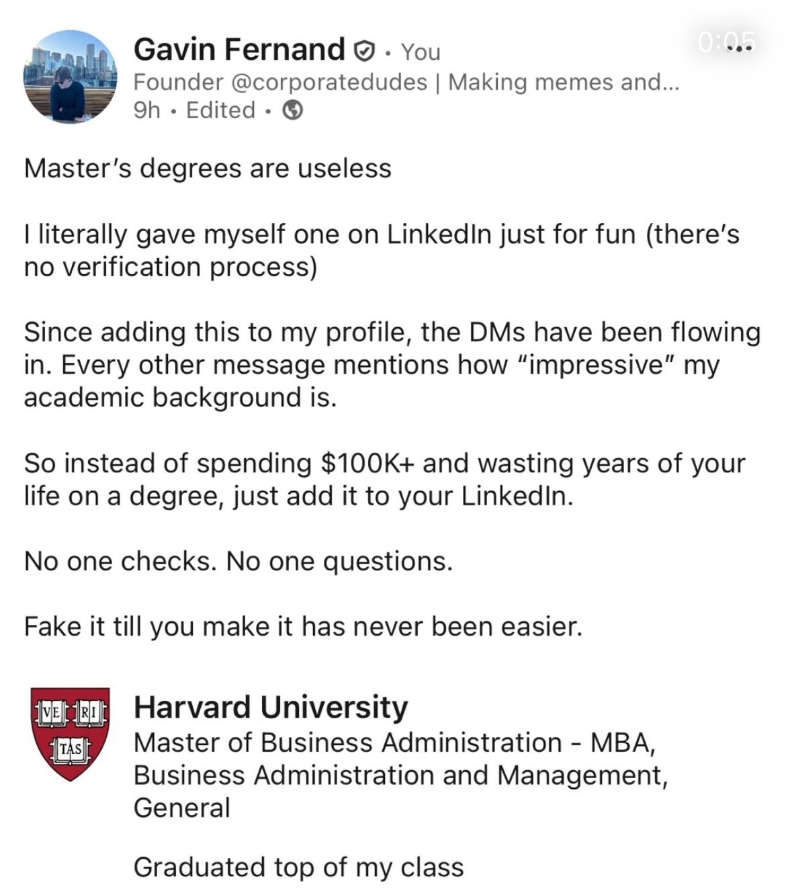Click 'Graduated top of my class' description
The image size is (786, 895).
[x=298, y=867]
